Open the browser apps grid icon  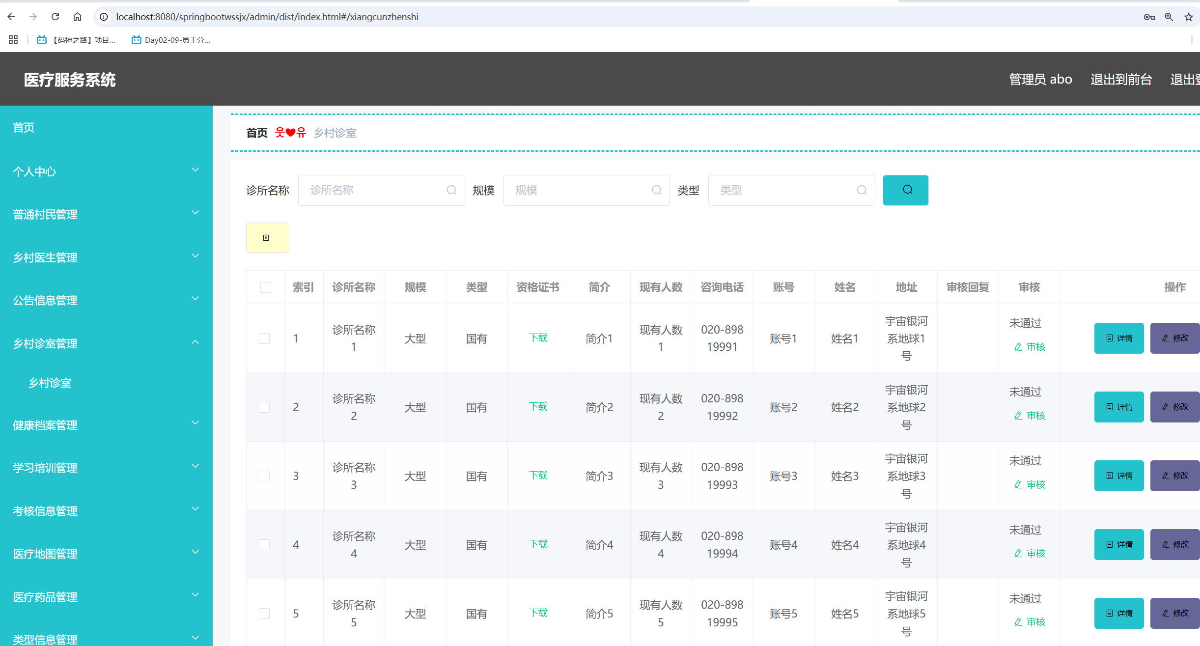point(13,40)
